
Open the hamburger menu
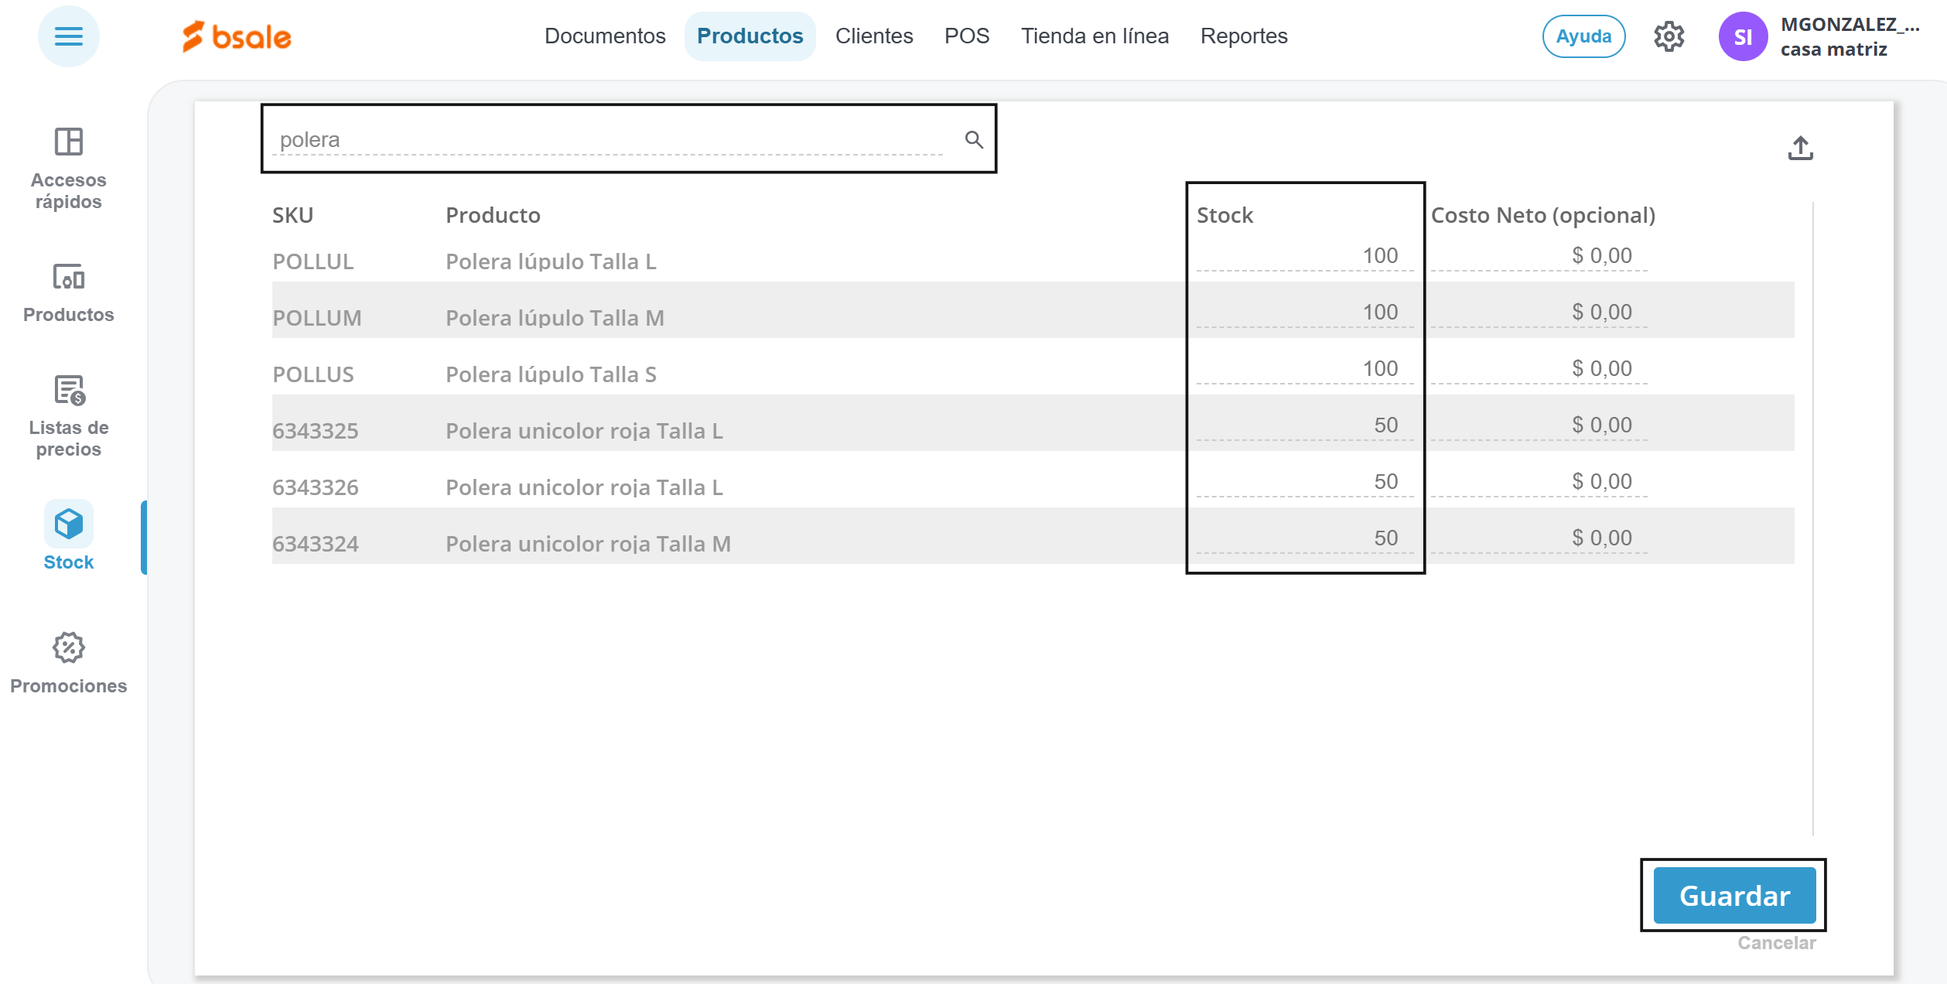point(68,36)
